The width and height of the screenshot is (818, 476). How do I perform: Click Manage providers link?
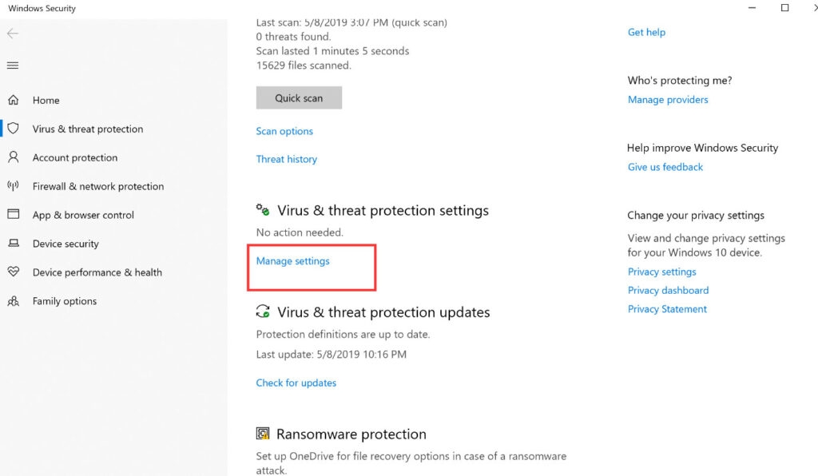coord(668,100)
